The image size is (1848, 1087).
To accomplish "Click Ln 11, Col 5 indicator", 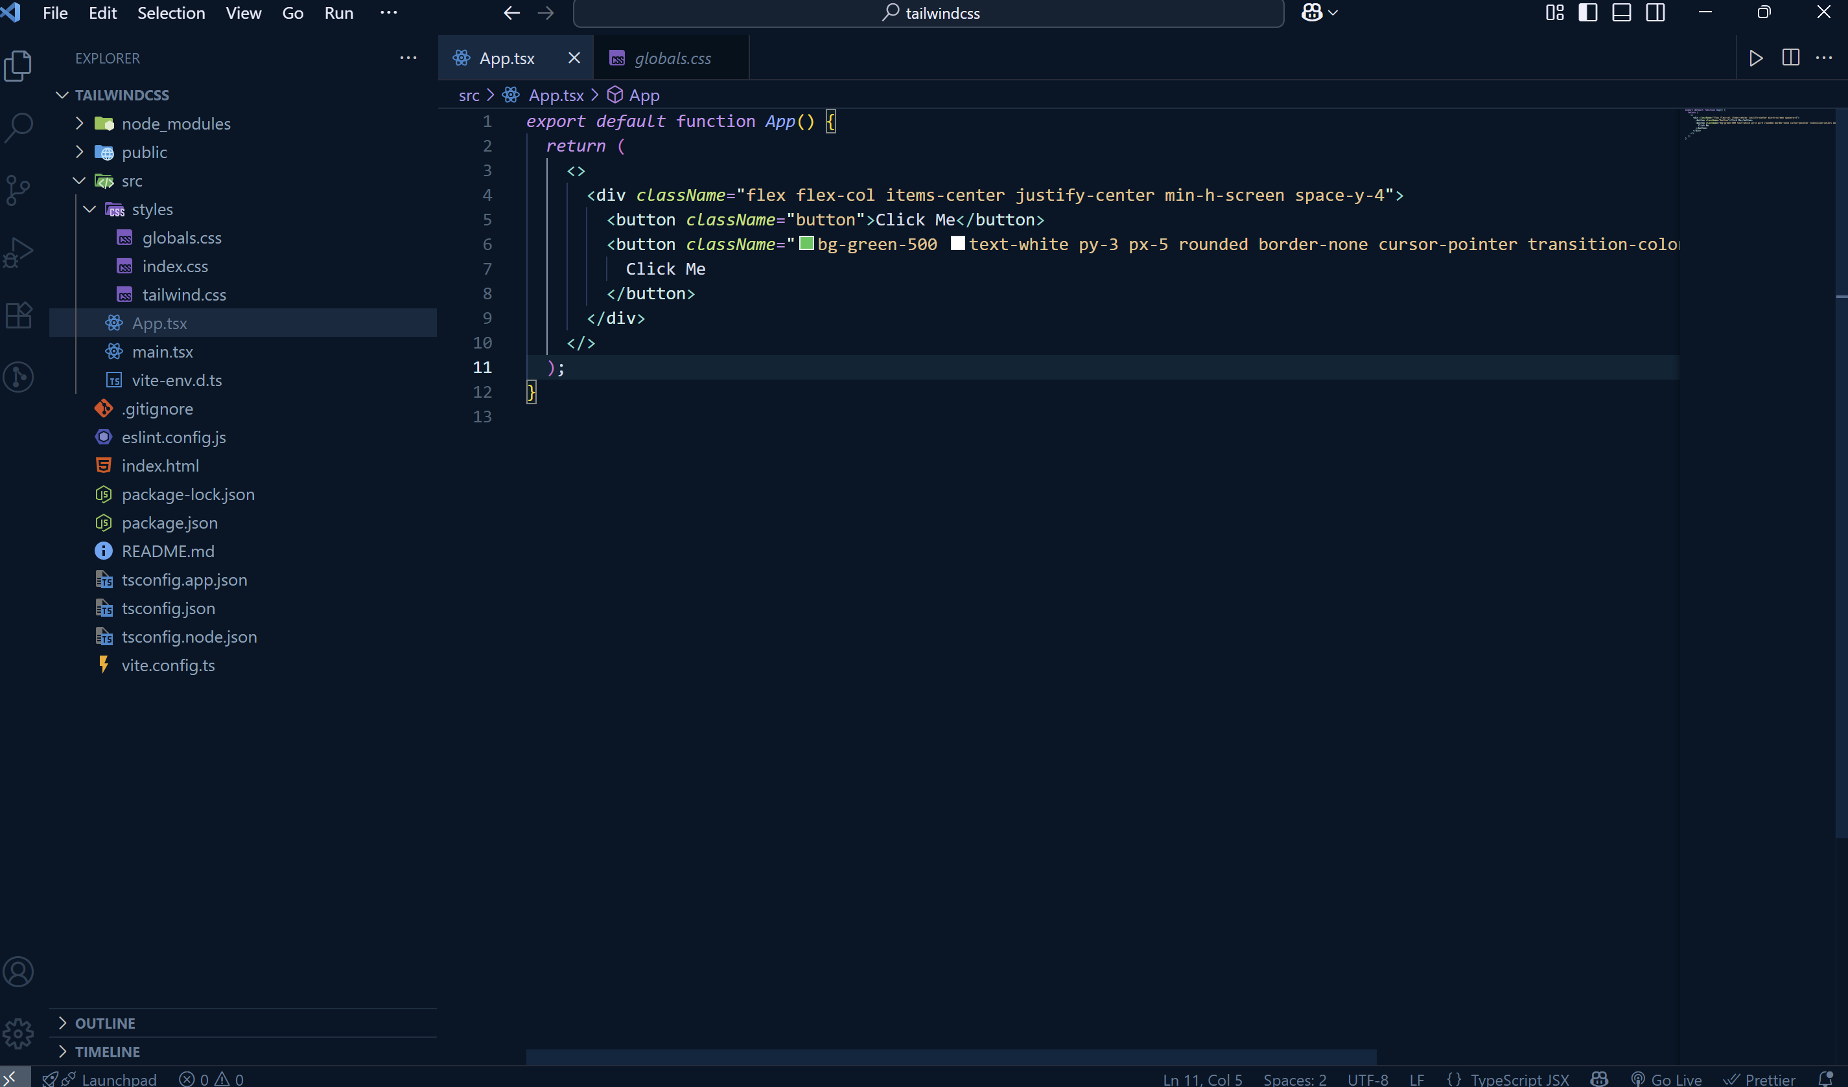I will coord(1202,1079).
